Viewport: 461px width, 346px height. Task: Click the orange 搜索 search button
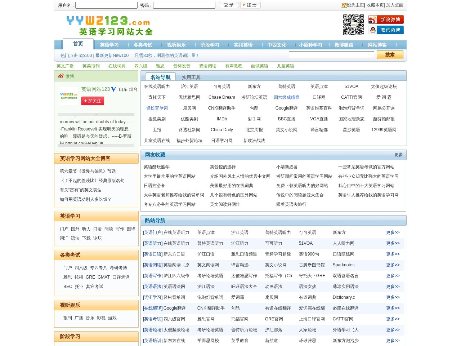point(390,55)
